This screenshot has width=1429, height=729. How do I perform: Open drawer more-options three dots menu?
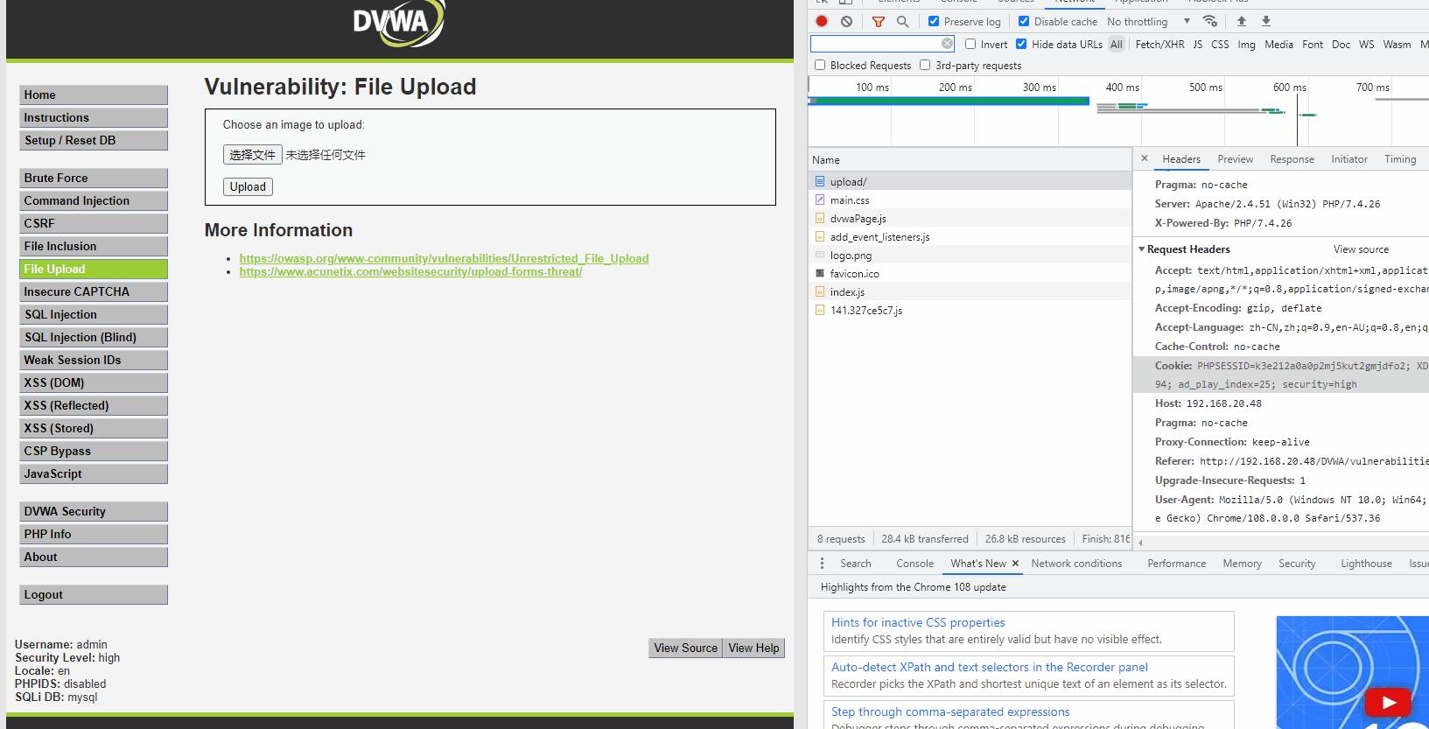pyautogui.click(x=822, y=564)
